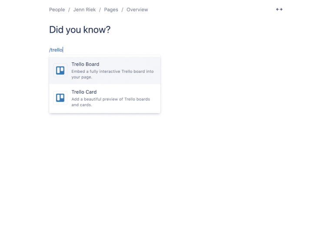Image resolution: width=313 pixels, height=238 pixels.
Task: Go to the Pages breadcrumb
Action: click(x=111, y=10)
